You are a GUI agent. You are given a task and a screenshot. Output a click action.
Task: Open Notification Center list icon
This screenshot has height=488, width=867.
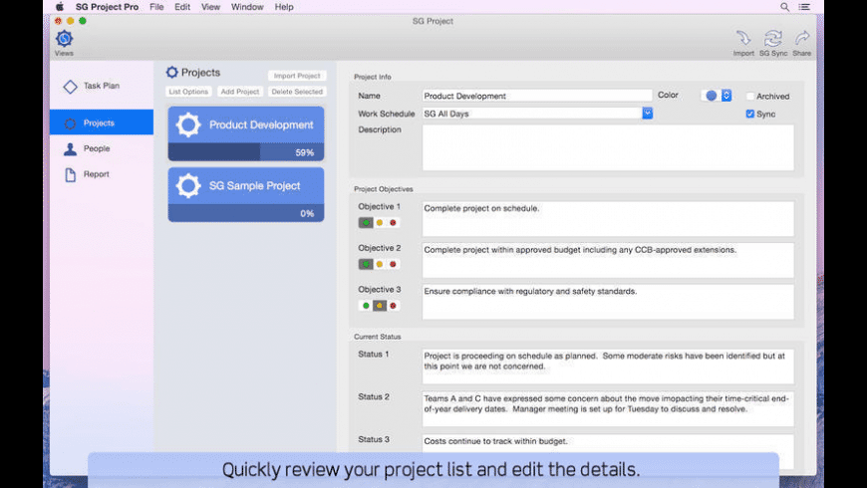click(x=804, y=7)
